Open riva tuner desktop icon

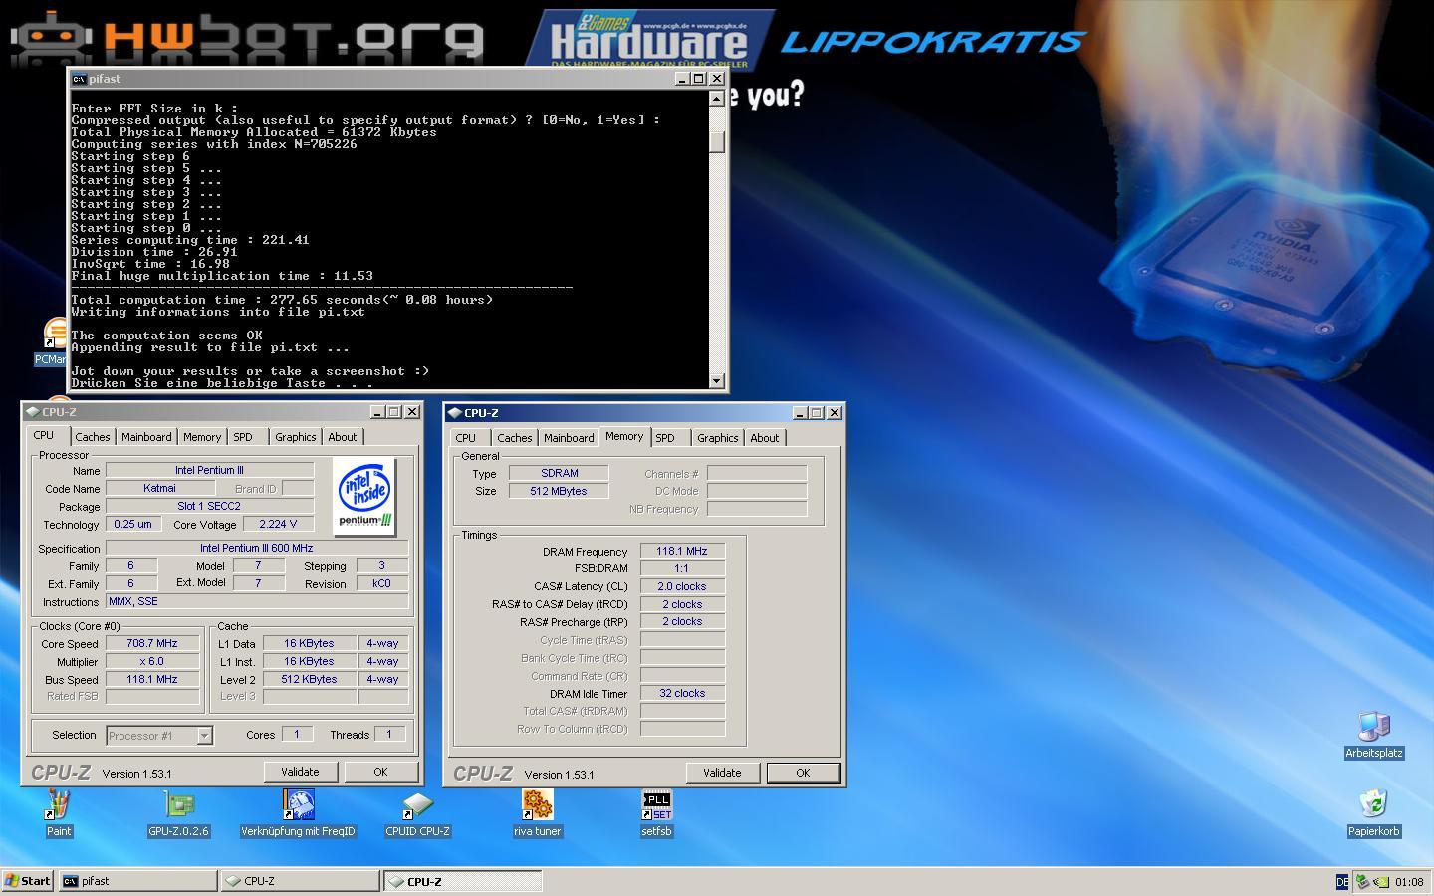coord(537,813)
